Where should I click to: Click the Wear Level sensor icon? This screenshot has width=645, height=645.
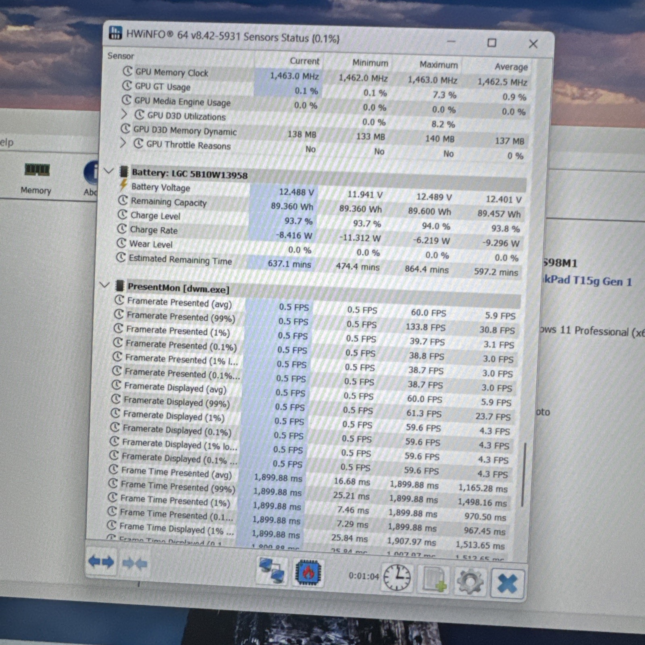coord(121,243)
